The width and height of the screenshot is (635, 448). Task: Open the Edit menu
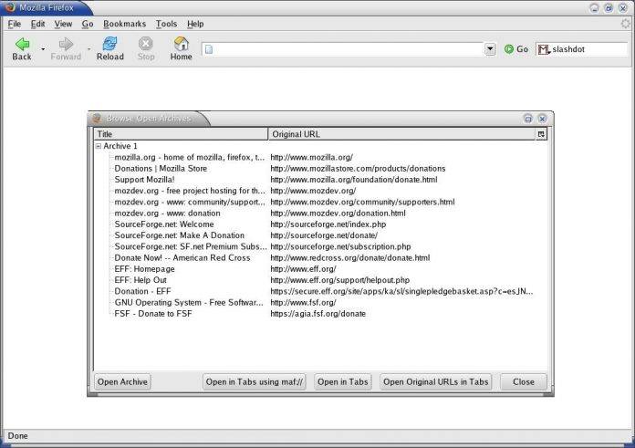click(37, 24)
